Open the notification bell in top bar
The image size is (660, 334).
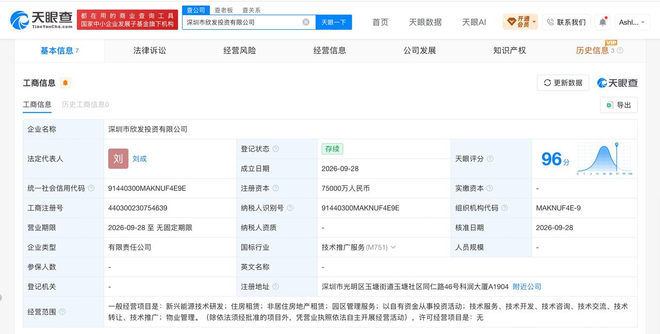tap(602, 22)
